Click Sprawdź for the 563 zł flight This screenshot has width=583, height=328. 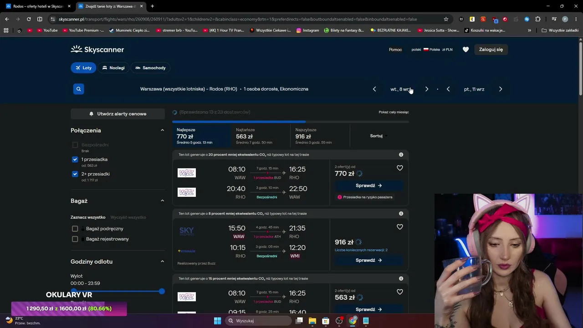(x=369, y=310)
